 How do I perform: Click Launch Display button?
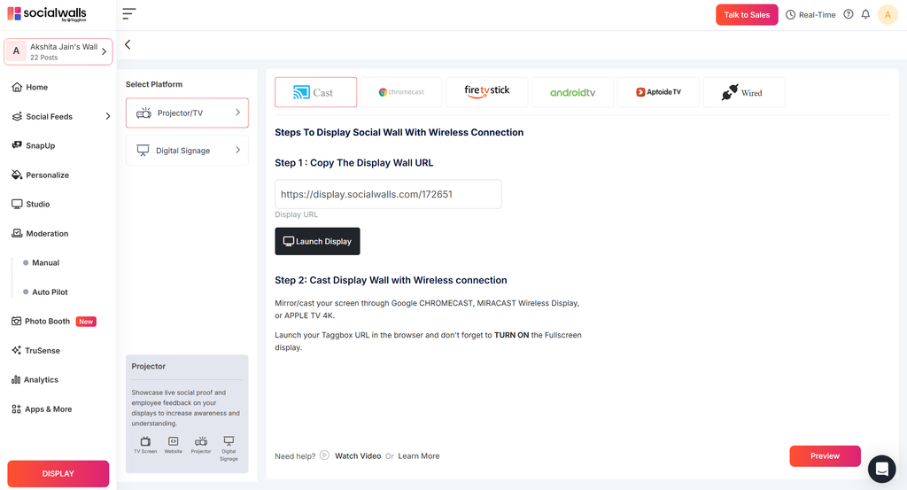pos(317,241)
